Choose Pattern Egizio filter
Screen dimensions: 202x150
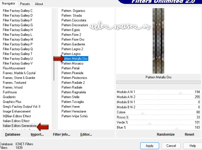point(71,30)
